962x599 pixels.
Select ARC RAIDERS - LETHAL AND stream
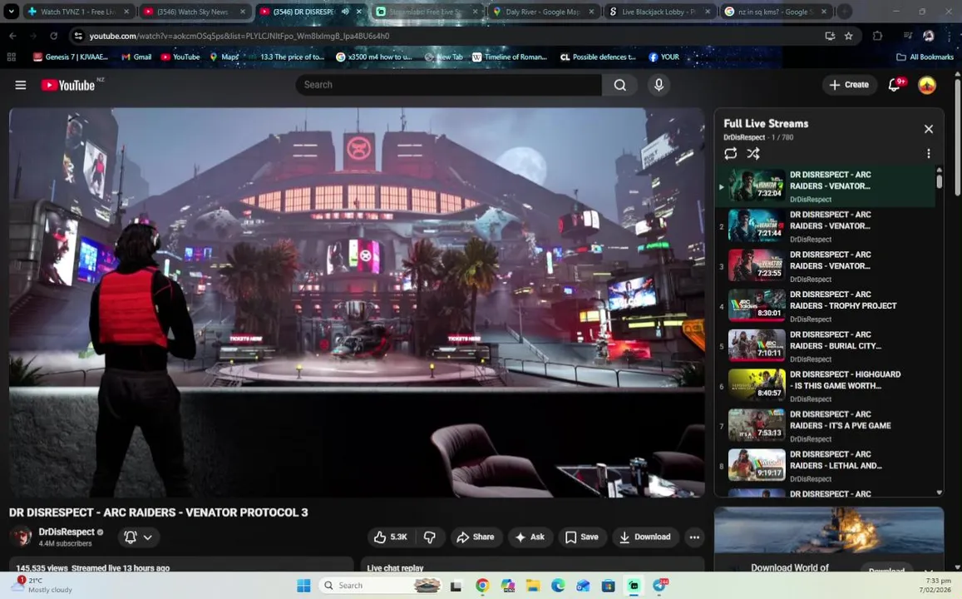(826, 466)
